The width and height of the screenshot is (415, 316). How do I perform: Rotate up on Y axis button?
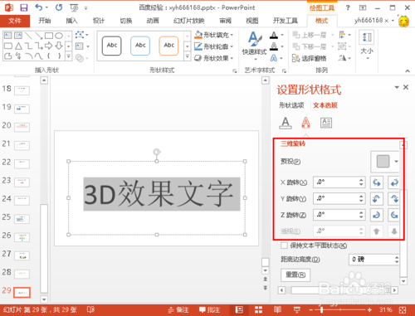tap(377, 198)
